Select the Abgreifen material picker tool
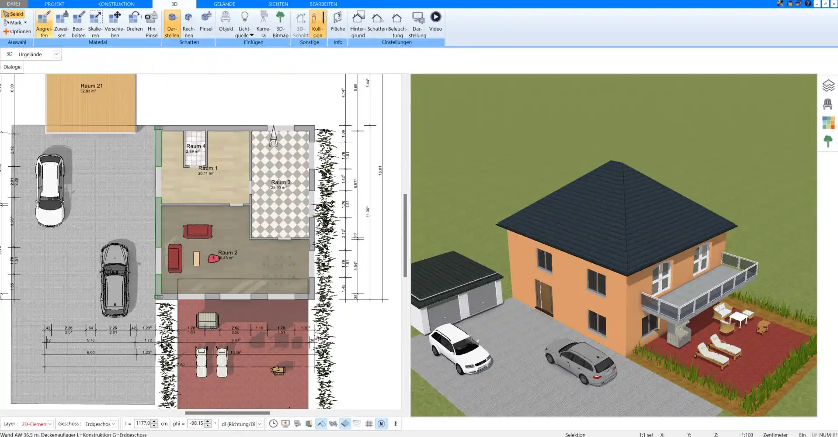This screenshot has height=437, width=838. [44, 24]
